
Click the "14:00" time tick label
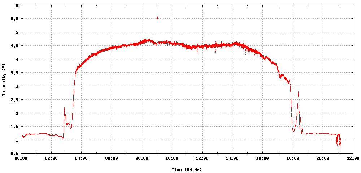tap(232, 158)
